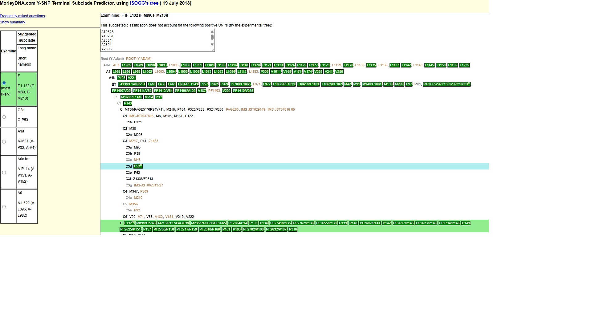Screen dimensions: 608x318
Task: Click the green P108 badge in A1b row
Action: tap(121, 78)
